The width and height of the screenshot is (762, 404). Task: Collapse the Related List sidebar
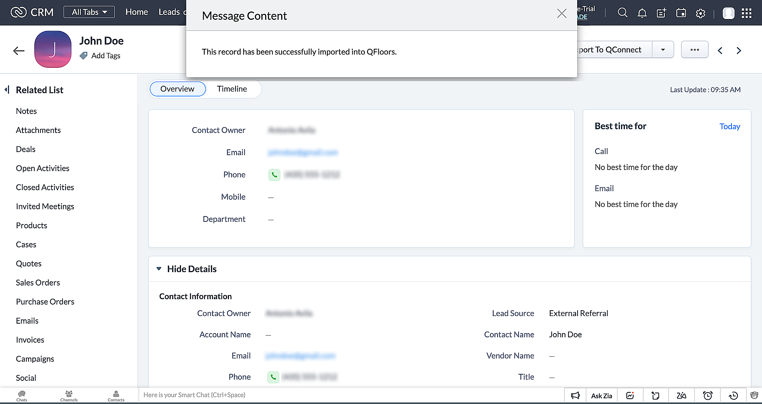point(7,90)
